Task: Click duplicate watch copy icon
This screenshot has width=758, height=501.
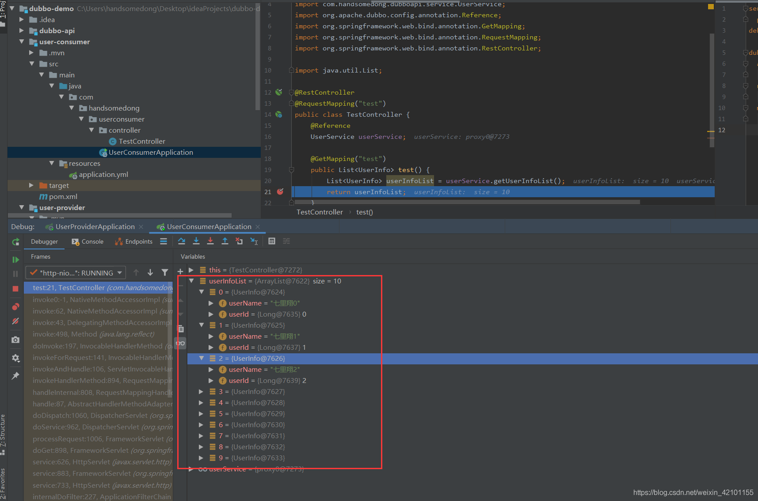Action: pos(180,329)
